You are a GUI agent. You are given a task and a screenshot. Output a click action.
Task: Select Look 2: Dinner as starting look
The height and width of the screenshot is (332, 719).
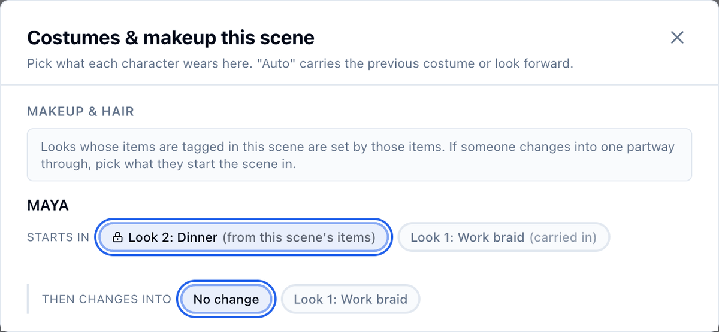pyautogui.click(x=243, y=237)
